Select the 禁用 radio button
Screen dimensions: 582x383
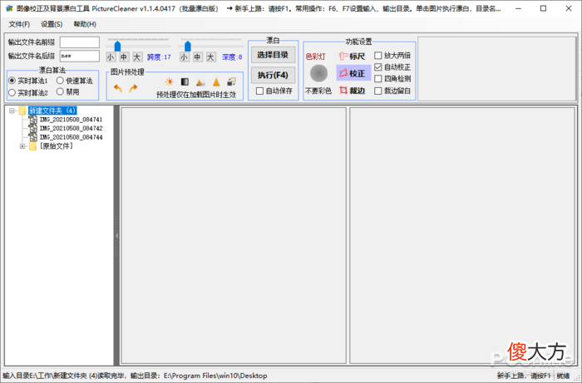60,91
